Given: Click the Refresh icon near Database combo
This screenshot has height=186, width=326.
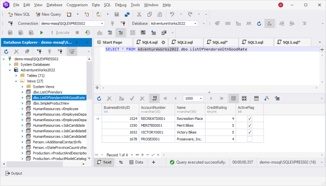Looking at the screenshot, I should point(259,23).
